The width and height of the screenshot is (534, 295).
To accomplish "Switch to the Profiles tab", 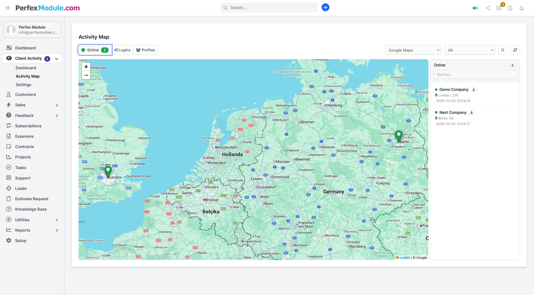I will click(x=146, y=50).
